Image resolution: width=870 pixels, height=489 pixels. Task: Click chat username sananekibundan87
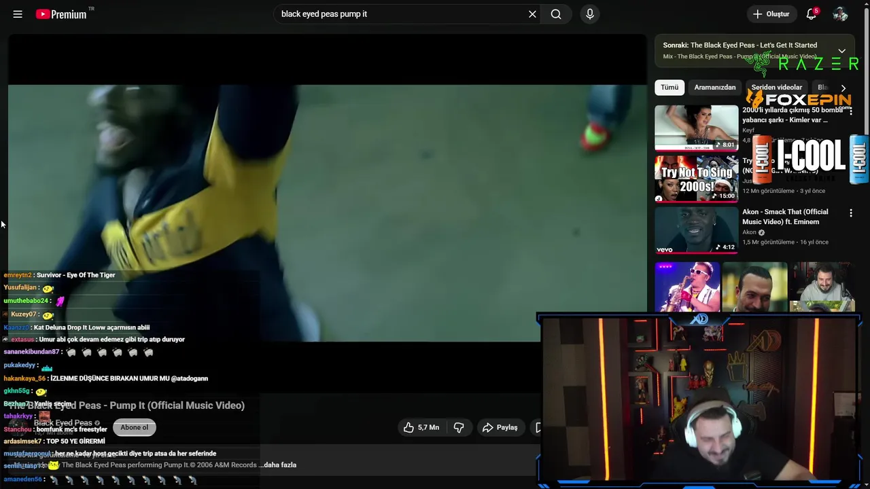pyautogui.click(x=31, y=352)
